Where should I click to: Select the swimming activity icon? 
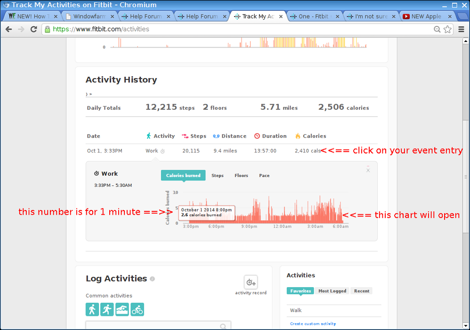pyautogui.click(x=122, y=309)
